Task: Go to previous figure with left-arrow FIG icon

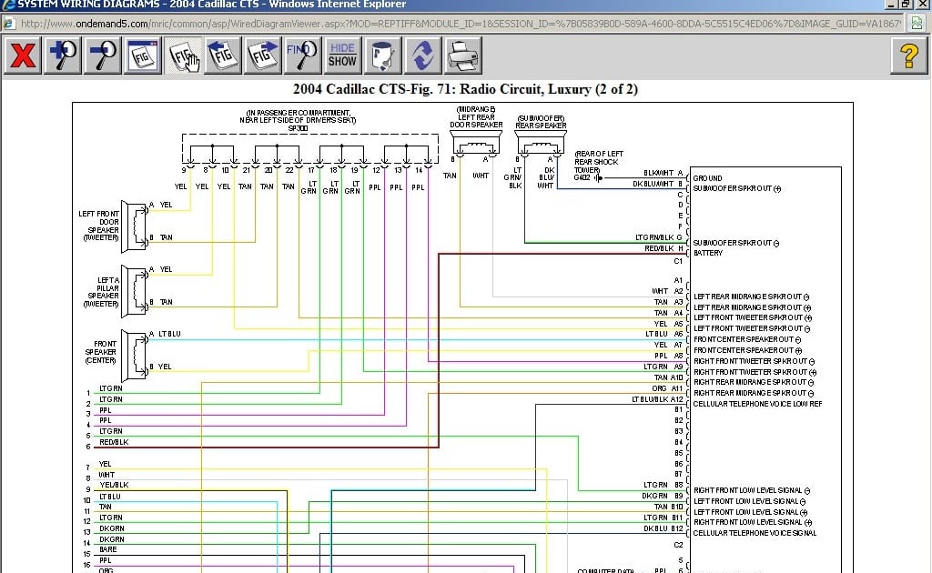Action: coord(222,55)
